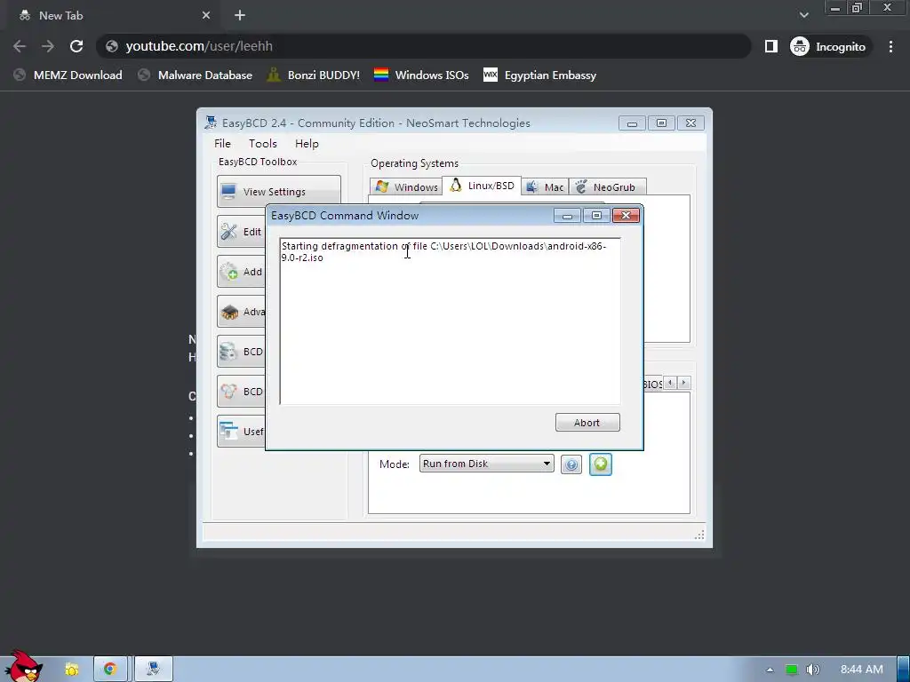Open the MEMZ Download bookmark
Viewport: 910px width, 682px height.
tap(68, 75)
